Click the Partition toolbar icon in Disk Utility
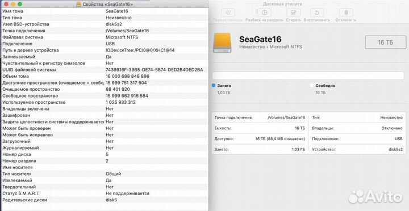This screenshot has height=211, width=409. 264,12
